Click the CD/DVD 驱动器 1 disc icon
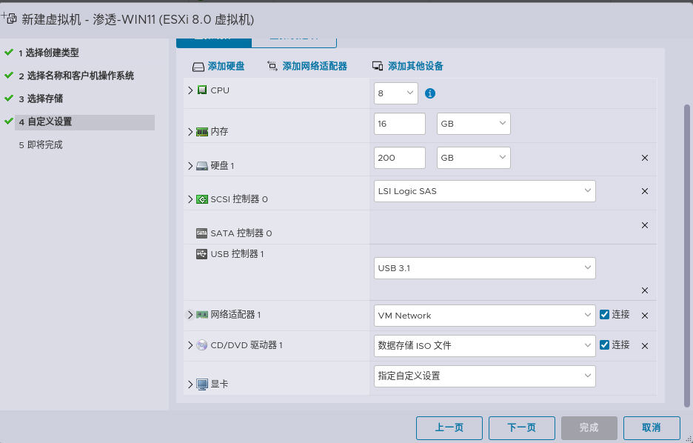Viewport: 693px width, 443px height. [200, 345]
